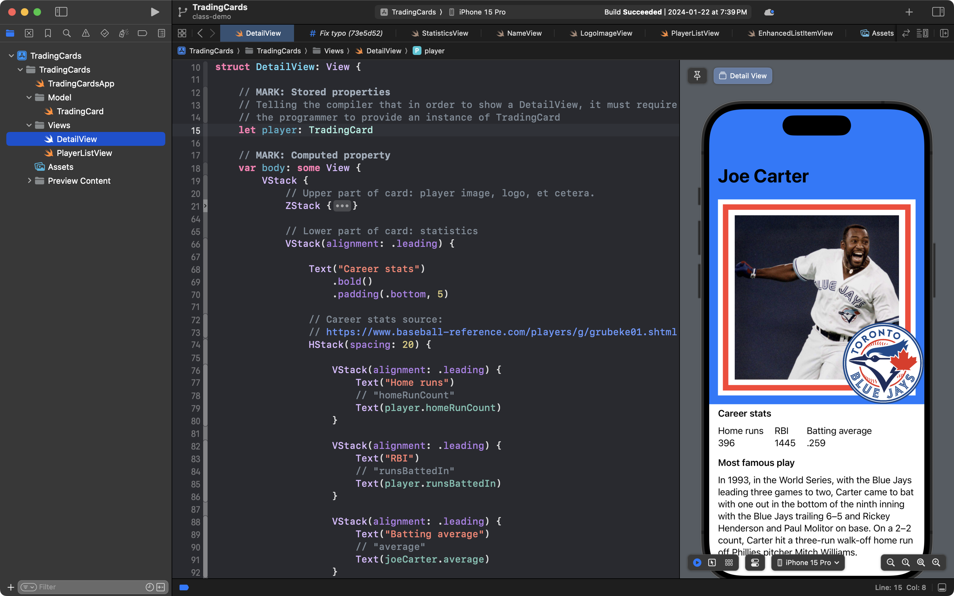Enable selectable mode in the canvas
The width and height of the screenshot is (954, 596).
click(x=713, y=563)
